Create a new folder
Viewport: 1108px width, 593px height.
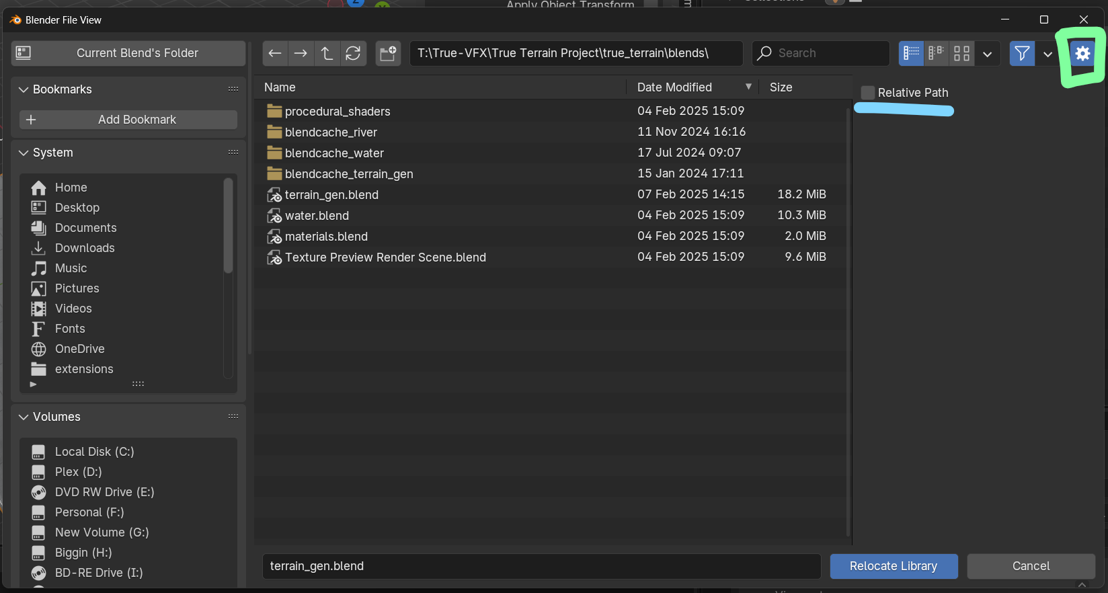pos(388,53)
